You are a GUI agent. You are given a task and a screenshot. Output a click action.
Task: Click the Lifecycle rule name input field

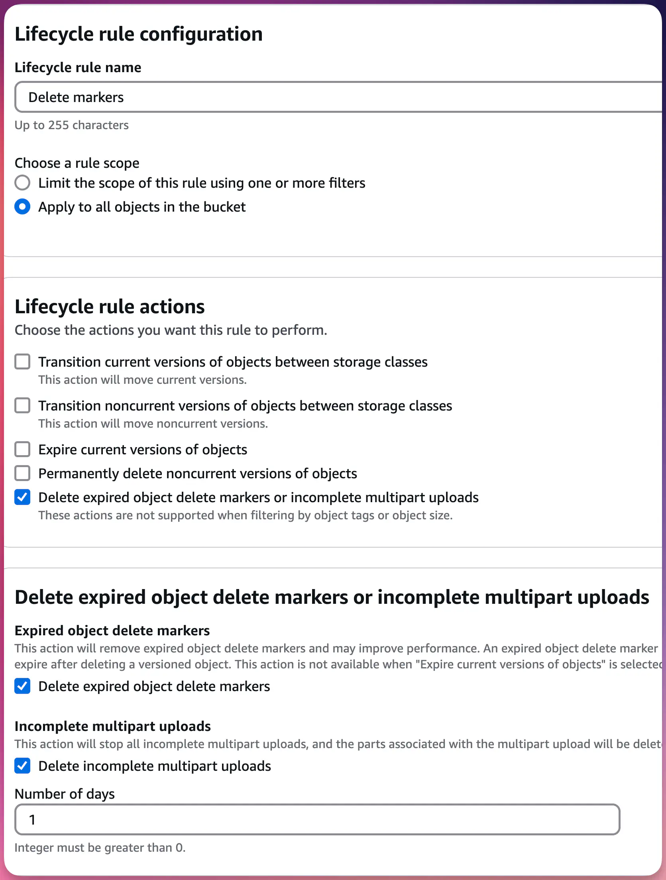click(x=279, y=96)
